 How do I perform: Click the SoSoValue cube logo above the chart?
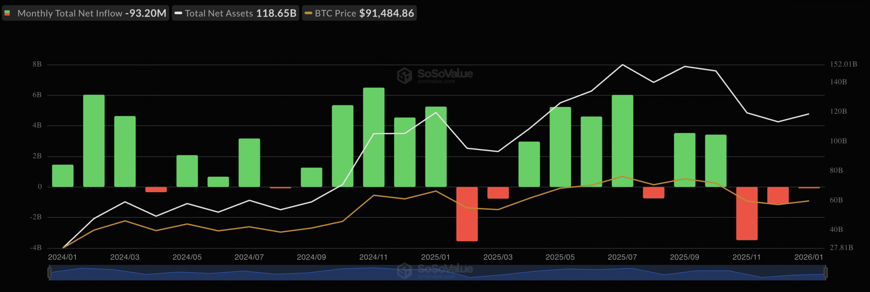pos(404,75)
